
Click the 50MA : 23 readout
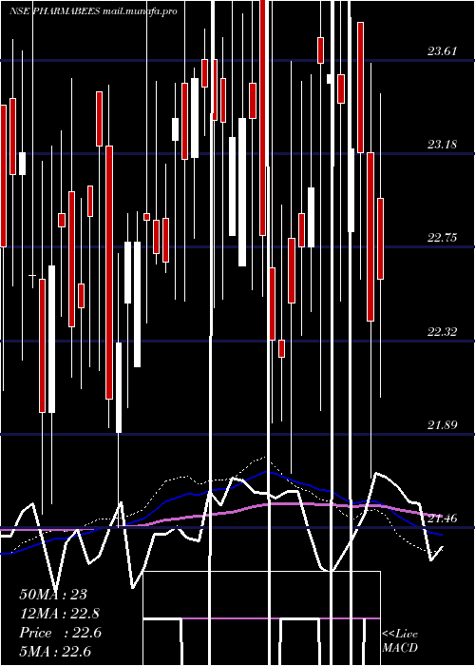tap(53, 595)
